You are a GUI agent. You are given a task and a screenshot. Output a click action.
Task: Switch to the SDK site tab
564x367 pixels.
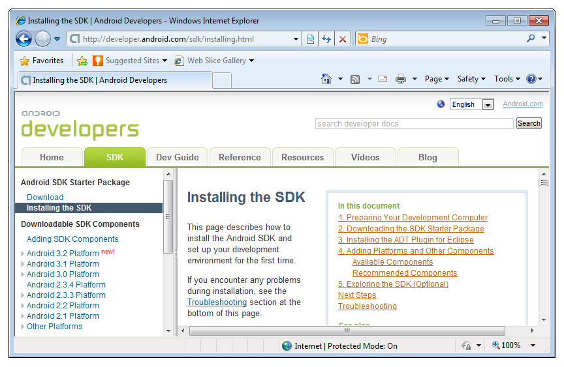pyautogui.click(x=115, y=157)
